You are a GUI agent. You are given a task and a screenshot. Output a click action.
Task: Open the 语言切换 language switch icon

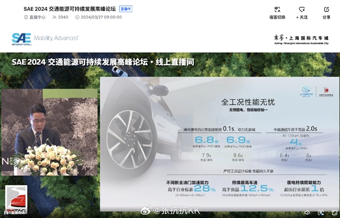coord(277,10)
